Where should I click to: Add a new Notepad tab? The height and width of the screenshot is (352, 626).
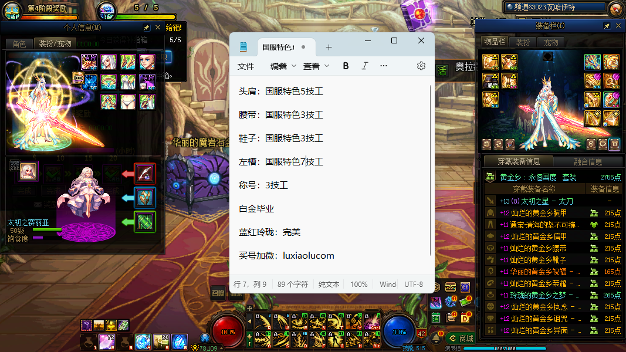point(329,47)
